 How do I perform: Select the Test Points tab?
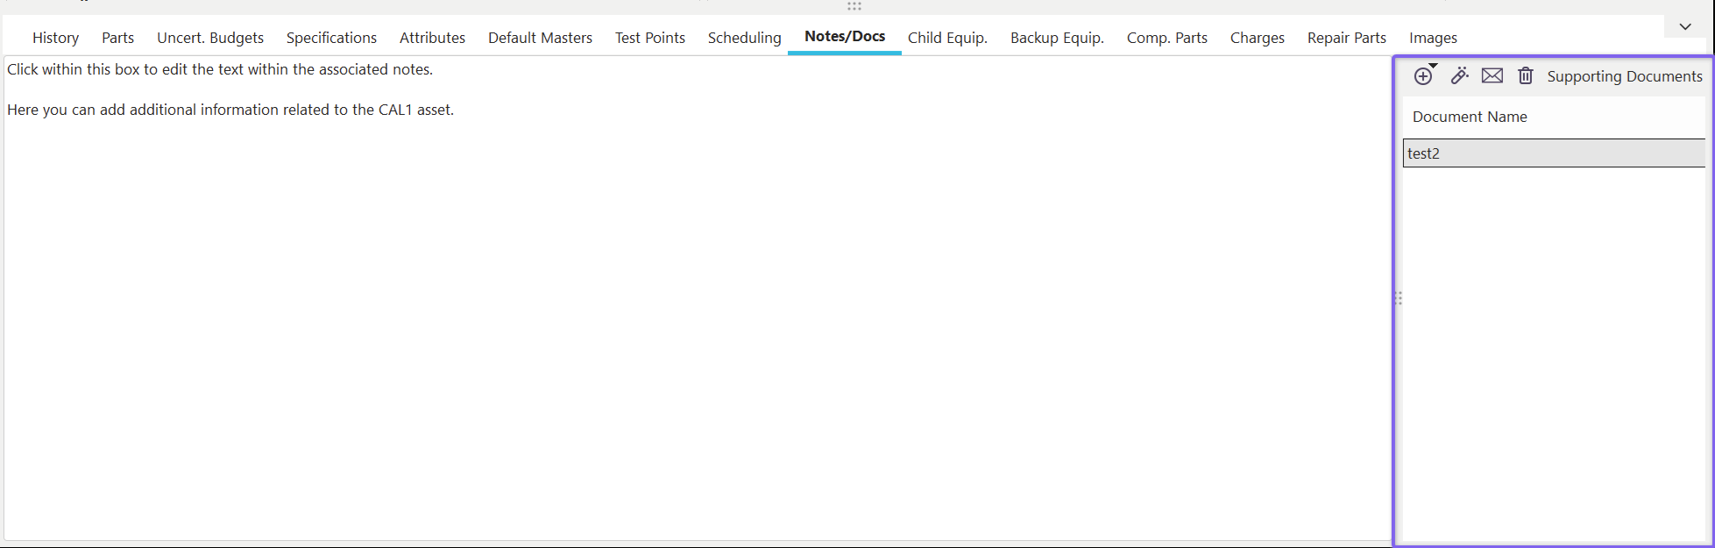[x=649, y=38]
